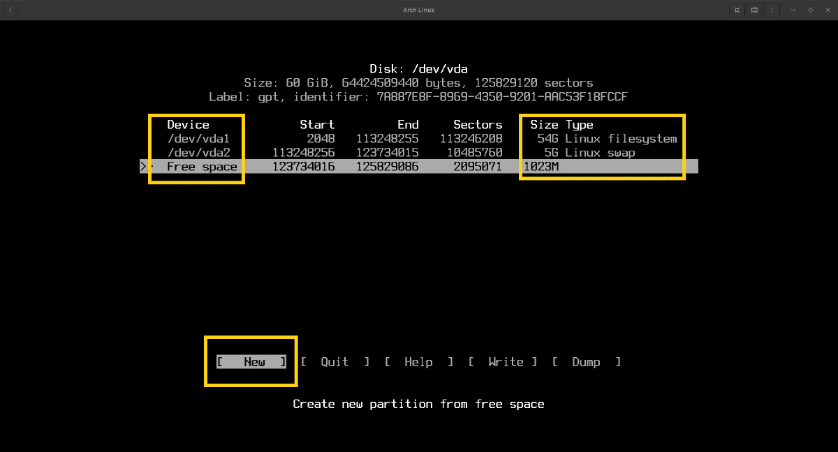The width and height of the screenshot is (838, 452).
Task: Choose the Help option in cfdisk
Action: [x=418, y=362]
